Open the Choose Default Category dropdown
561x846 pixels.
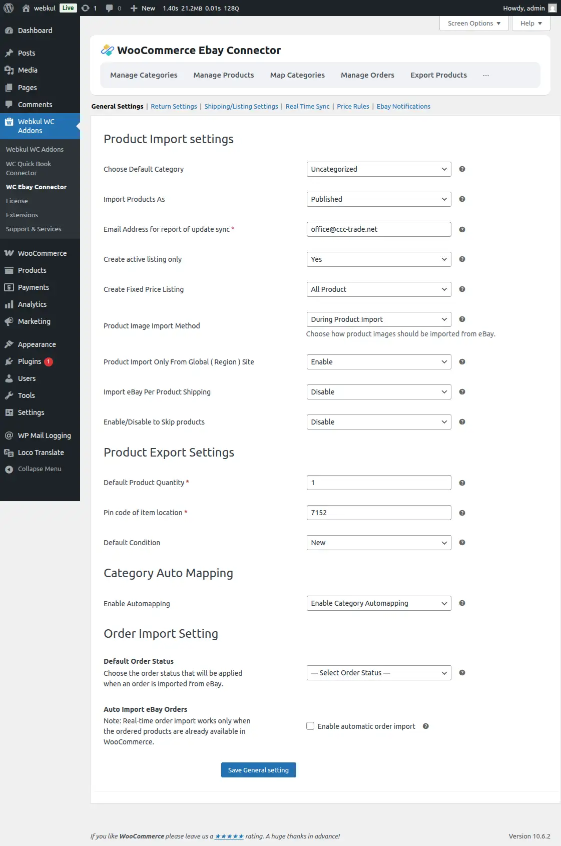pos(379,169)
